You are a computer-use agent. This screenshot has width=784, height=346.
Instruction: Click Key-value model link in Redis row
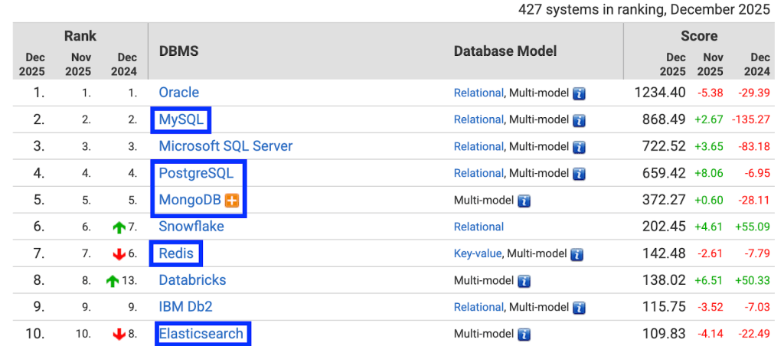click(478, 254)
